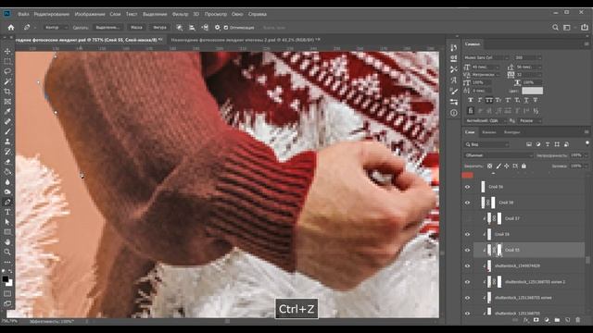Image resolution: width=593 pixels, height=333 pixels.
Task: Open the History panel icon
Action: pyautogui.click(x=454, y=47)
